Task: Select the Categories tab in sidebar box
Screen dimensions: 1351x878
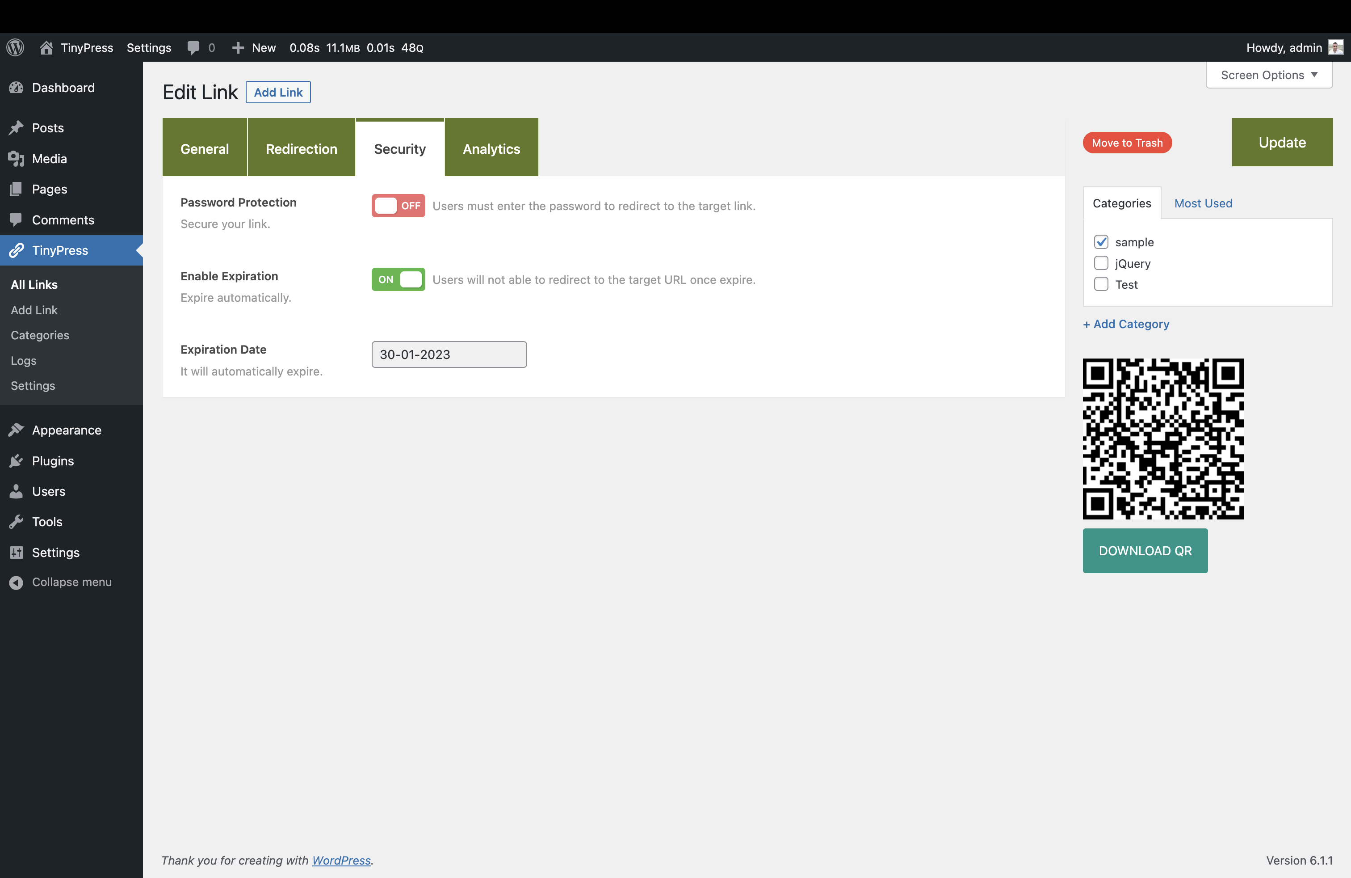Action: pyautogui.click(x=1122, y=203)
